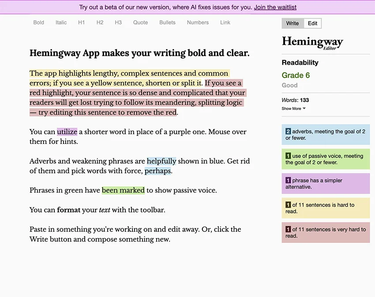Click the red highlighted dense sentence
Image resolution: width=375 pixels, height=297 pixels.
tap(138, 98)
